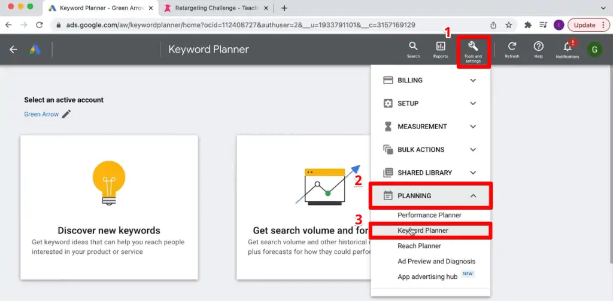Open the Reports icon
Image resolution: width=613 pixels, height=301 pixels.
point(441,47)
